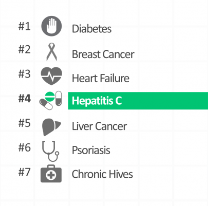Open the Liver Cancer entry

(99, 126)
